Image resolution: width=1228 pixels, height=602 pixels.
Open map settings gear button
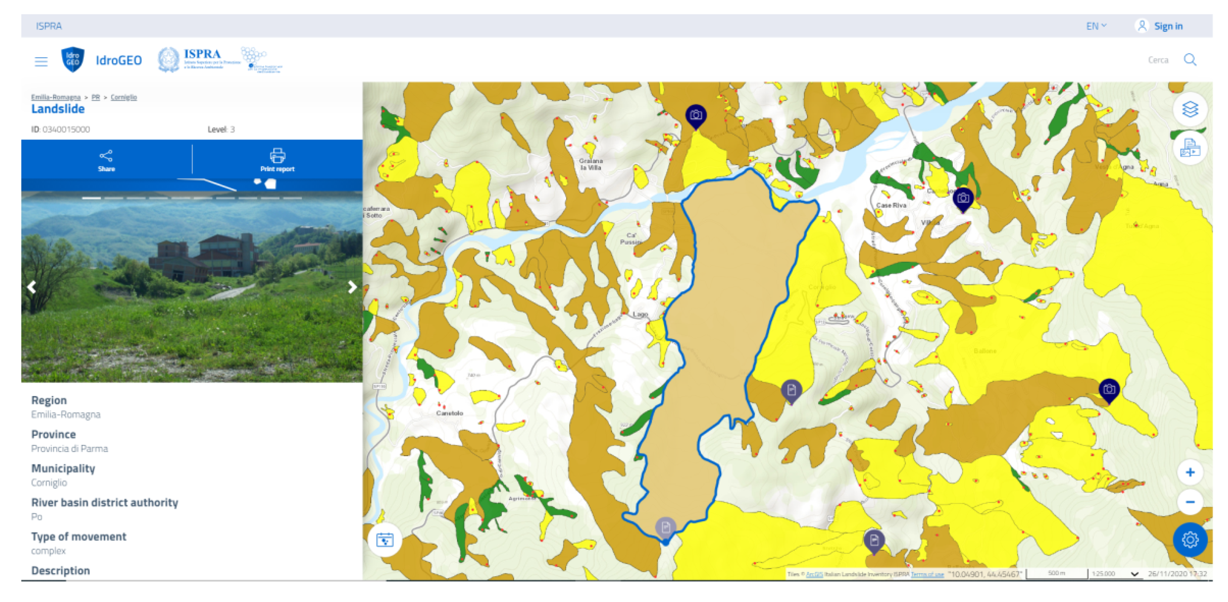(x=1190, y=540)
